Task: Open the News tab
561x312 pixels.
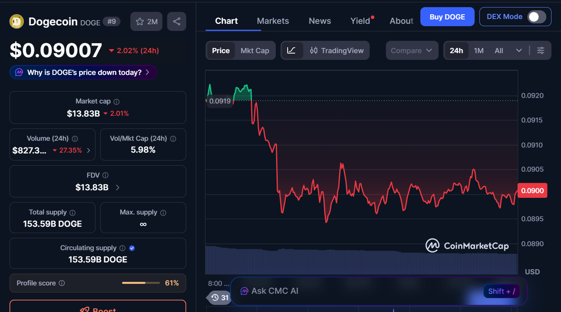Action: tap(319, 21)
